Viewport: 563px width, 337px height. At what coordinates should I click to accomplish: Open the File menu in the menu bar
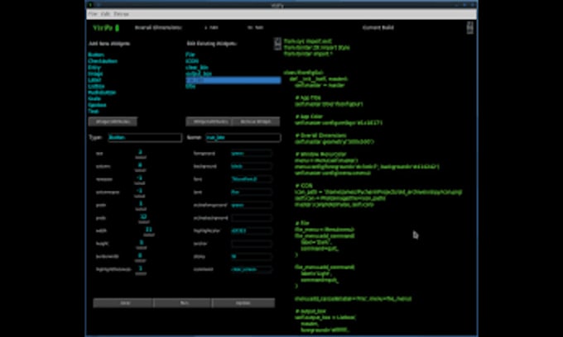[x=93, y=14]
